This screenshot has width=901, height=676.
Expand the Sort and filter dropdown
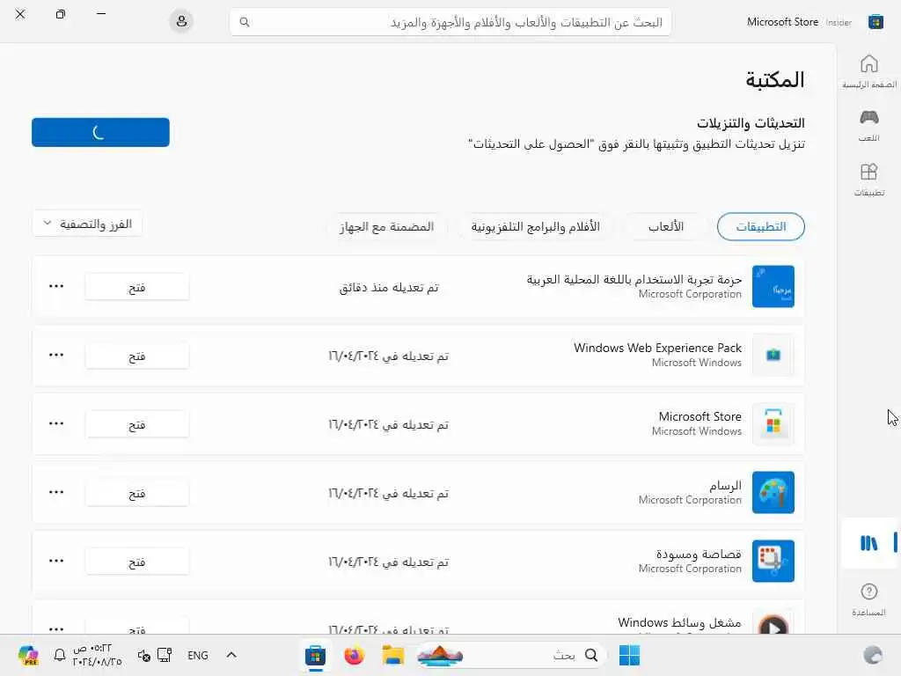[x=87, y=224]
